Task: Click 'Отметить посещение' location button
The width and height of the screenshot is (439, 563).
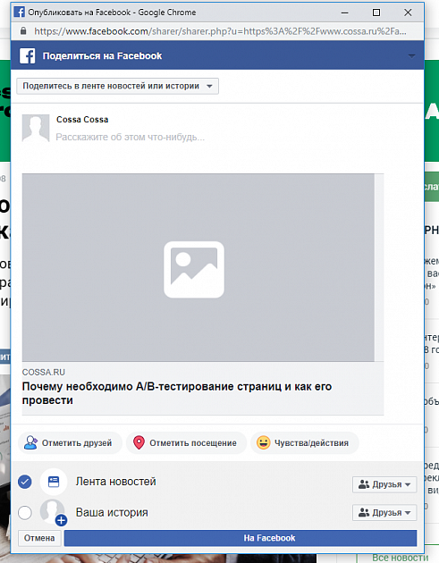Action: click(x=187, y=442)
